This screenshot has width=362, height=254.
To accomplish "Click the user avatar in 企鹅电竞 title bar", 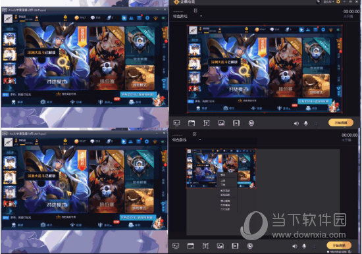I will pos(319,2).
